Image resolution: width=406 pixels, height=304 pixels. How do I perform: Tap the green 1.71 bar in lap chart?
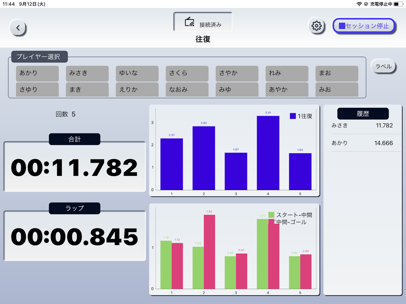click(262, 254)
